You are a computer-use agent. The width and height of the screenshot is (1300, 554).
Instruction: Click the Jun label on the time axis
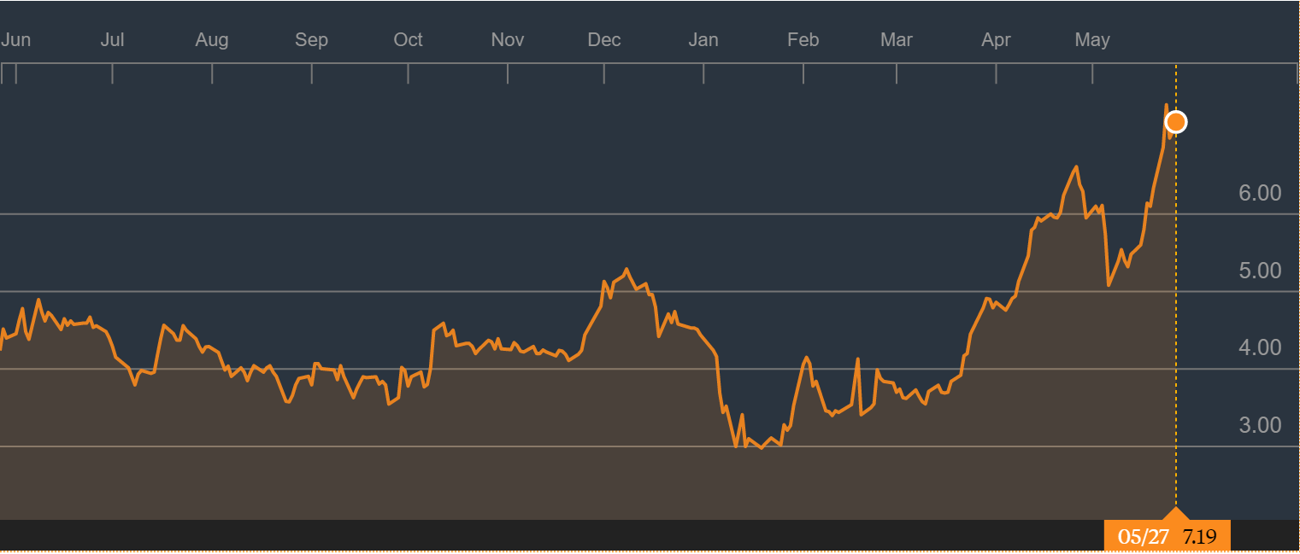[x=15, y=39]
